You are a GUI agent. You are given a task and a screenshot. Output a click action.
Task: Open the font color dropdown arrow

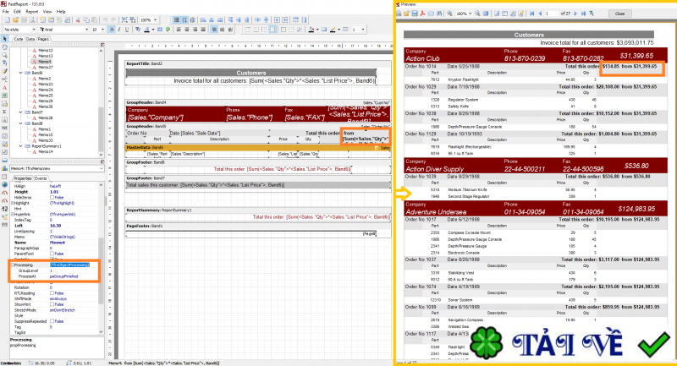click(x=152, y=28)
